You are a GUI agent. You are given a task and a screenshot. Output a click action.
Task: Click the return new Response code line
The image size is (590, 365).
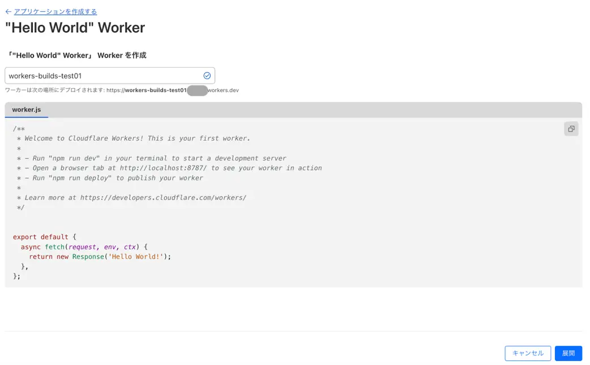click(100, 257)
